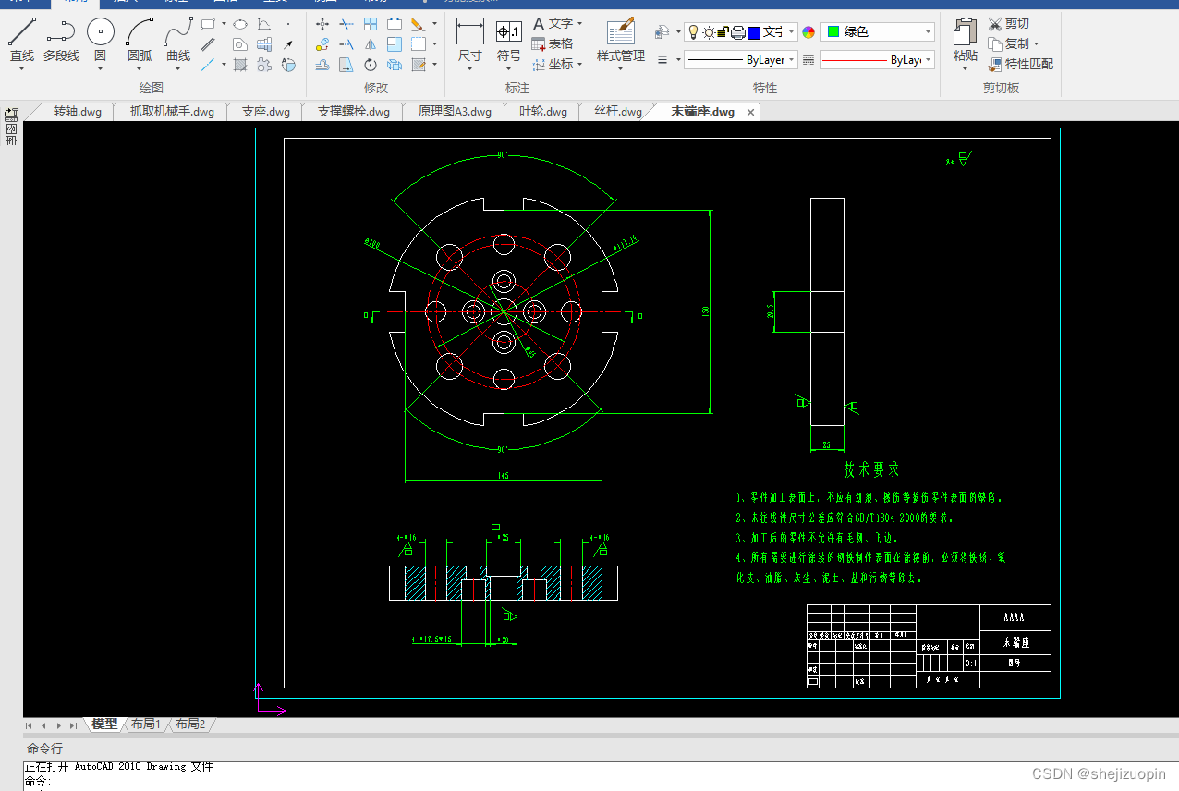Click the 坐标 (Coordinate) annotation tool
Viewport: 1179px width, 791px height.
pyautogui.click(x=553, y=65)
